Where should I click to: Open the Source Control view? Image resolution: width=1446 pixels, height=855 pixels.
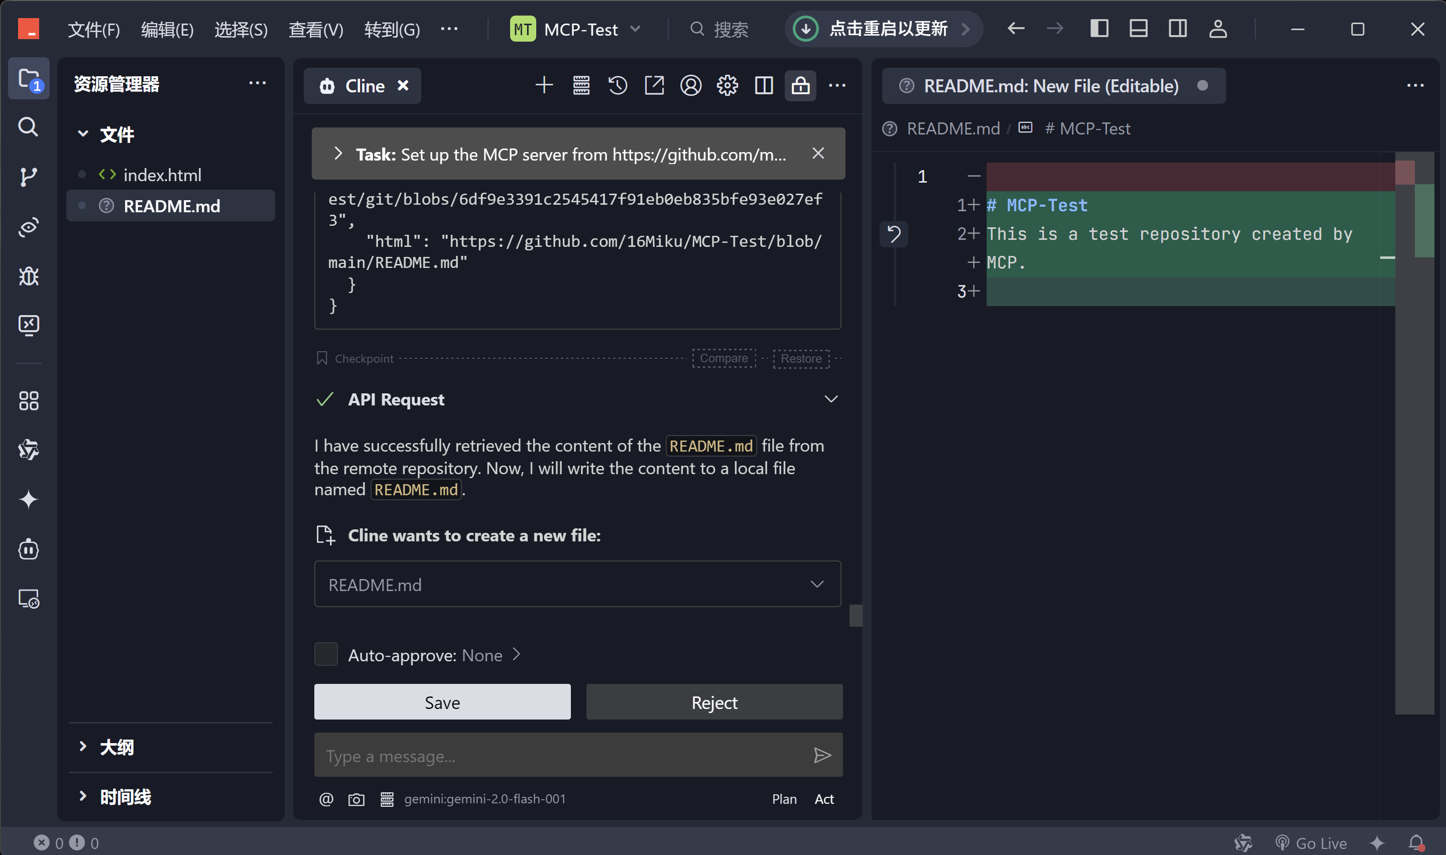point(28,177)
